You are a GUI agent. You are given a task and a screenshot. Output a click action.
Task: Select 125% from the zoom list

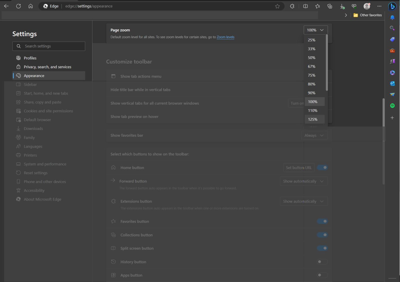click(x=313, y=119)
